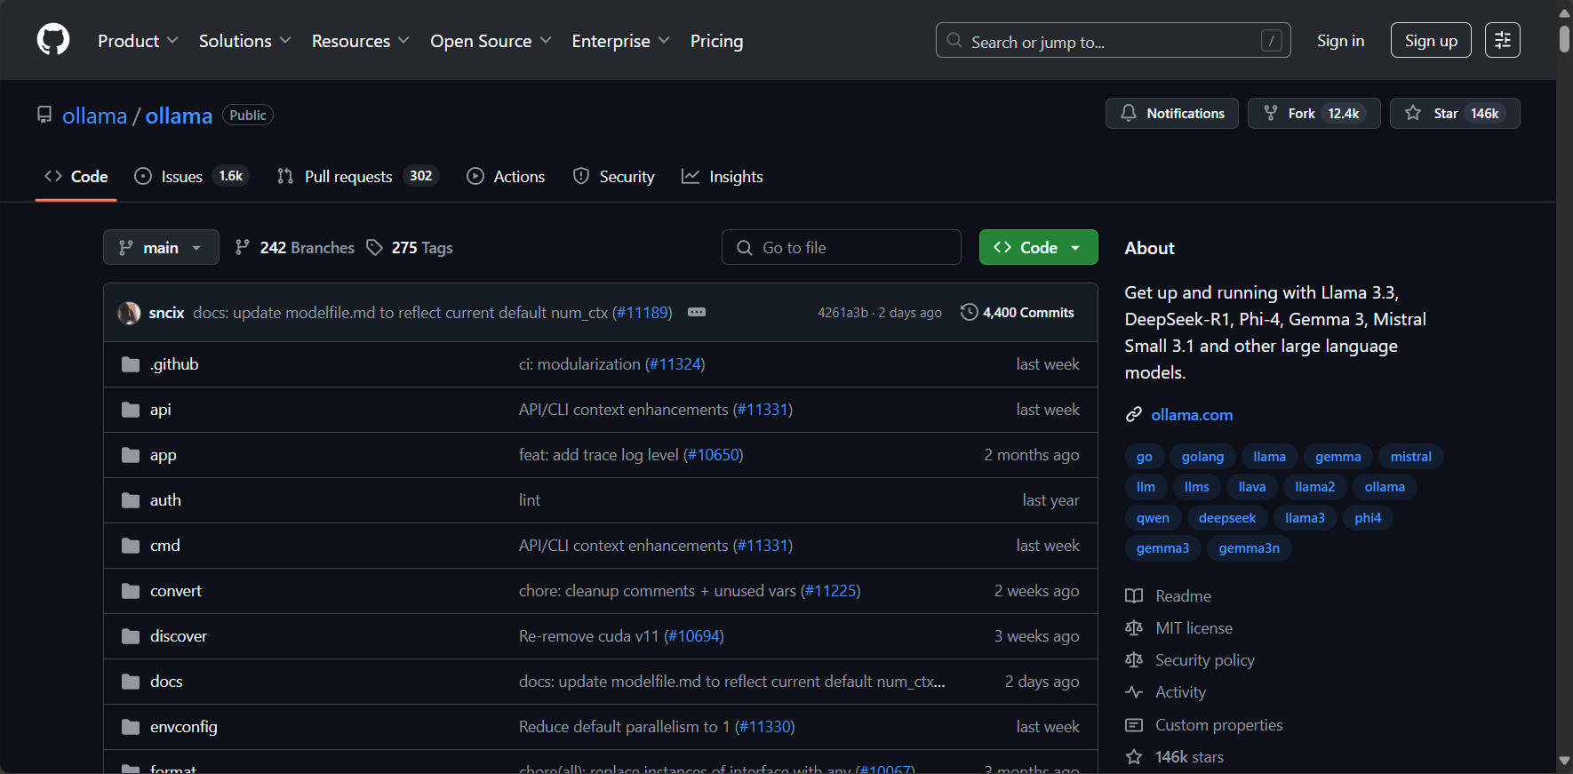The image size is (1573, 774).
Task: Click the book icon next to Readme
Action: (x=1134, y=596)
